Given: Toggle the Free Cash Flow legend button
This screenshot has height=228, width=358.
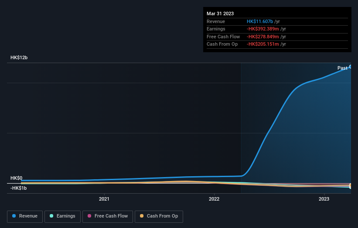Looking at the screenshot, I should pyautogui.click(x=108, y=216).
